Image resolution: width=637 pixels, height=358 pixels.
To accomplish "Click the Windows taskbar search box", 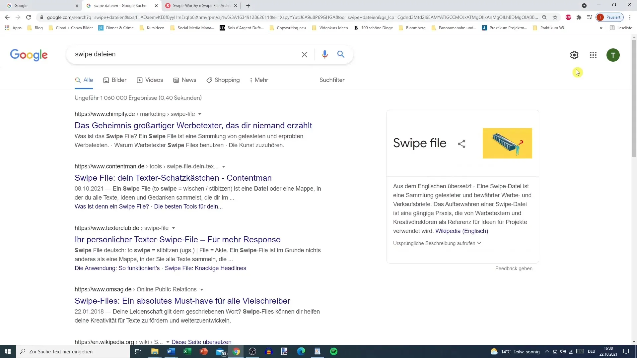I will coord(73,351).
